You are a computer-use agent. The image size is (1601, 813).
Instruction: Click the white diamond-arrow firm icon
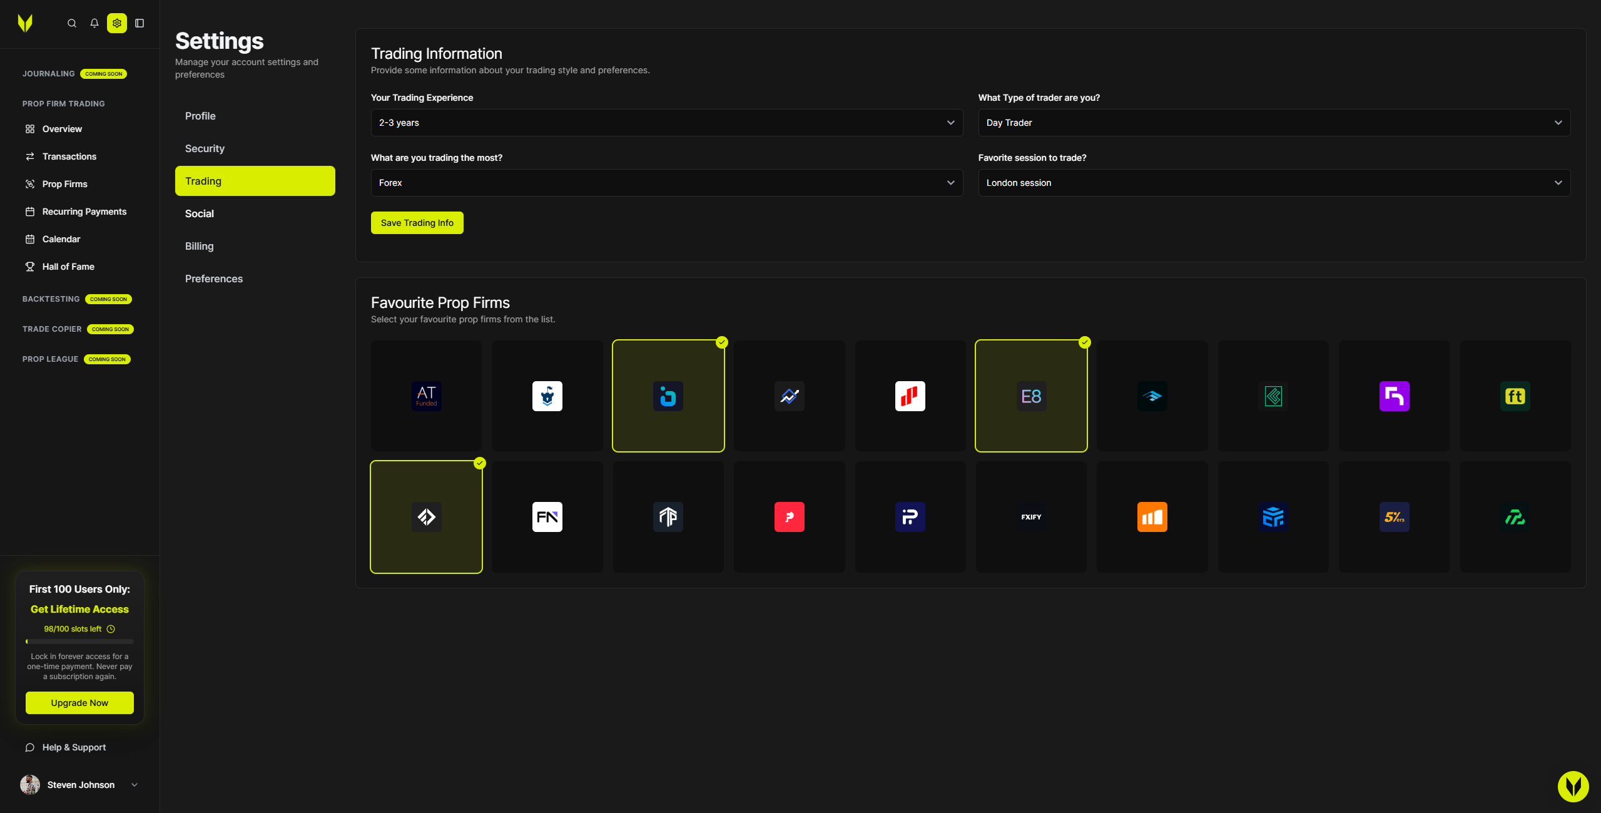427,517
